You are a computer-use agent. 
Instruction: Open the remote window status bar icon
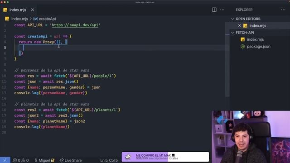5,160
